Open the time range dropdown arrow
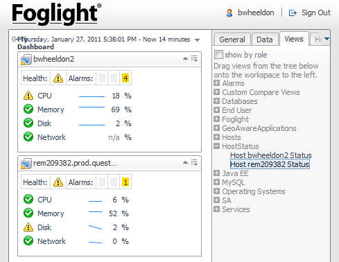The width and height of the screenshot is (339, 262). pos(197,40)
